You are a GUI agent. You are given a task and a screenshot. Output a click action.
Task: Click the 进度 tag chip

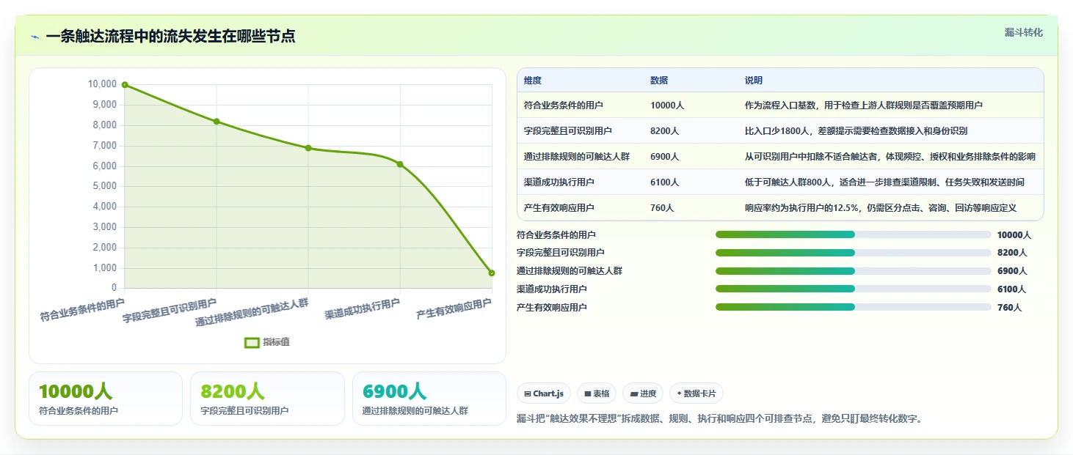point(643,393)
